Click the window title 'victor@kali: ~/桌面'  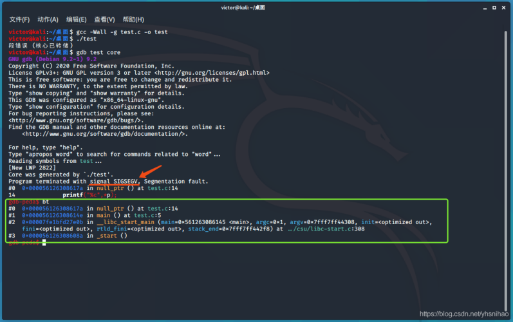click(x=243, y=8)
